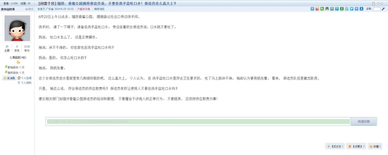Open the author's avatar profile picture

[17, 28]
